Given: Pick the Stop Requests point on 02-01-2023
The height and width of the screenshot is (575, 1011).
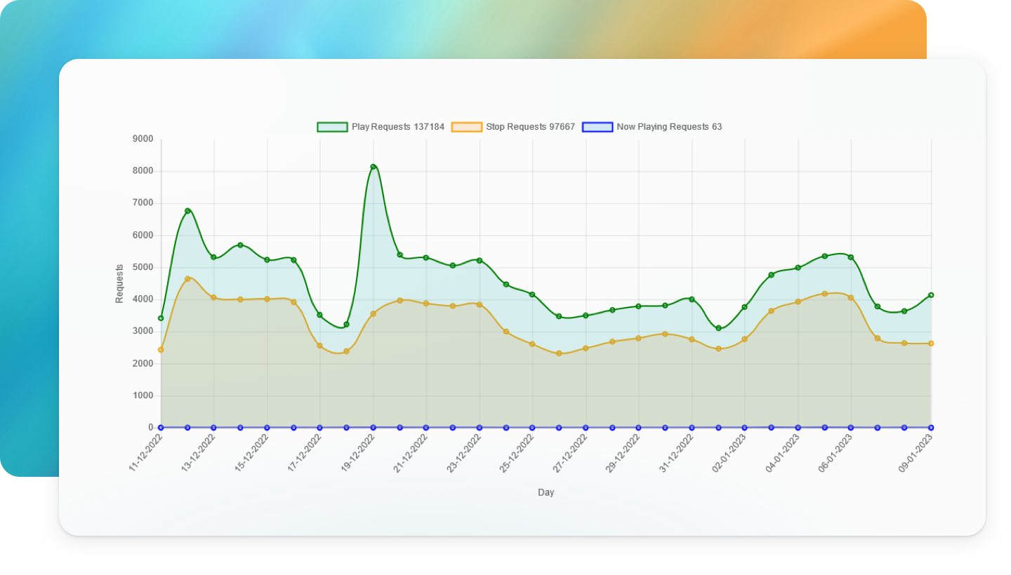Looking at the screenshot, I should pos(745,339).
